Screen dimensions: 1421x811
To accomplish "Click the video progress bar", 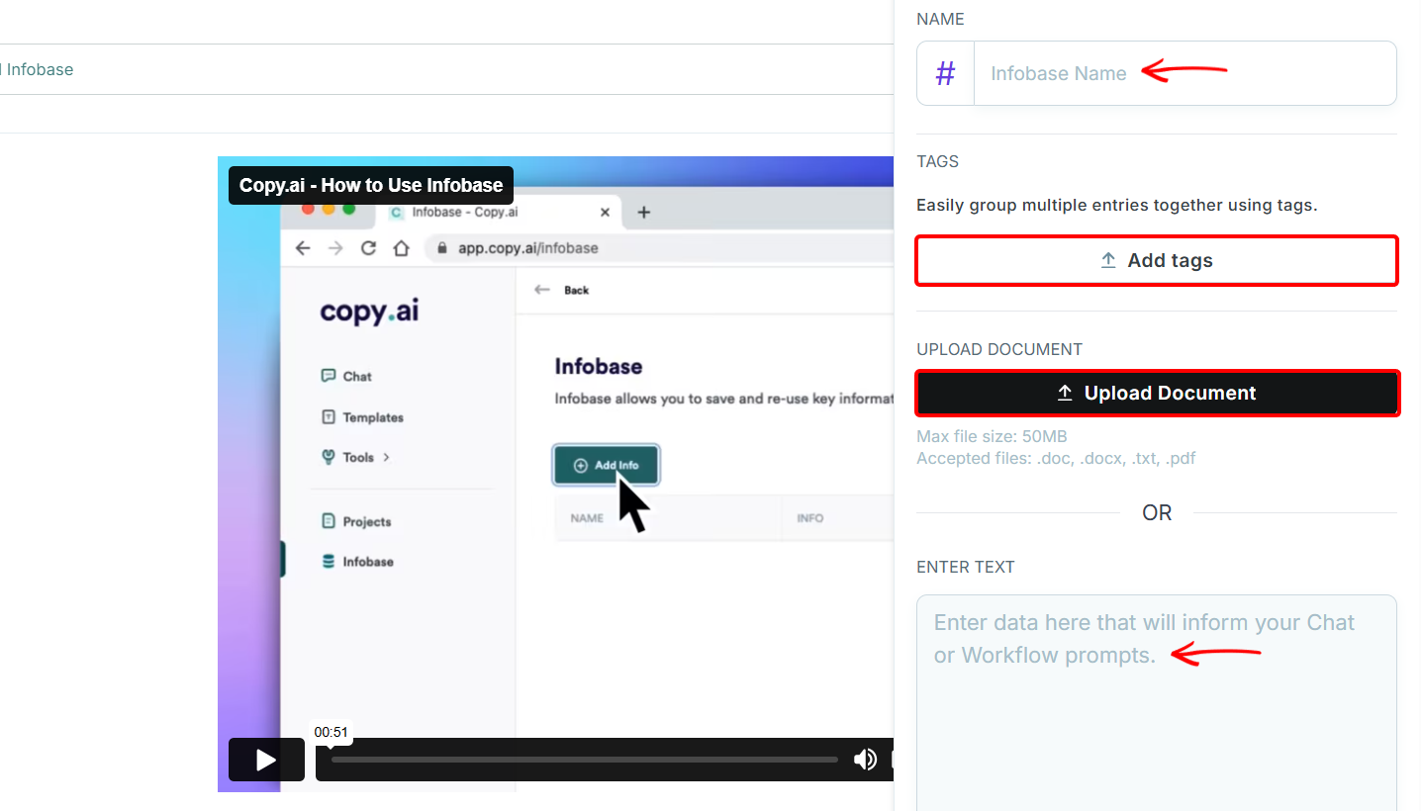I will tap(584, 760).
